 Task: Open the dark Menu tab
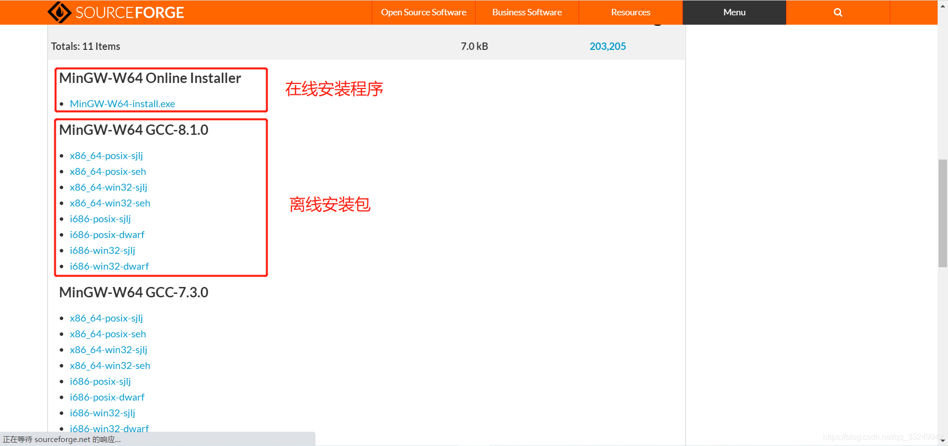click(734, 12)
